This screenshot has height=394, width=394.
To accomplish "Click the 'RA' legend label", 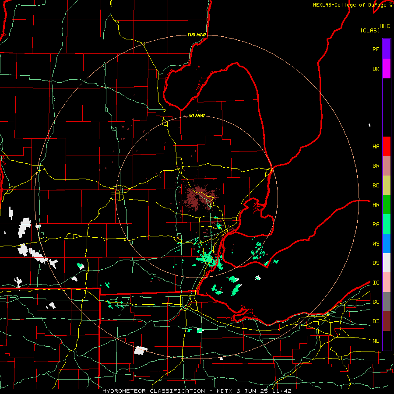I will pos(376,225).
